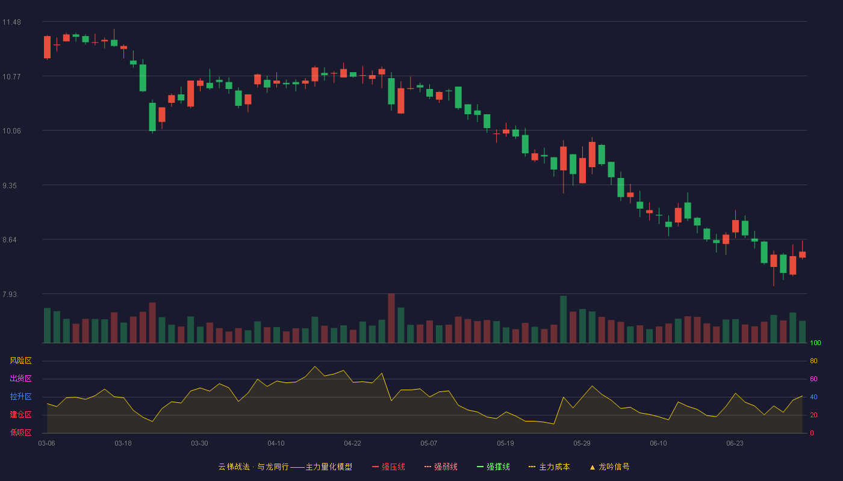Click the 06-23 date axis label
The height and width of the screenshot is (481, 843).
(x=735, y=443)
